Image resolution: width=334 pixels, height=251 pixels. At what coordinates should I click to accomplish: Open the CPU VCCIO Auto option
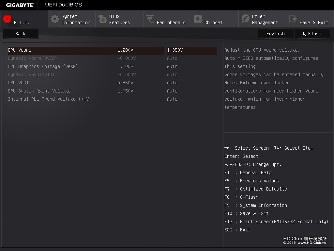172,83
